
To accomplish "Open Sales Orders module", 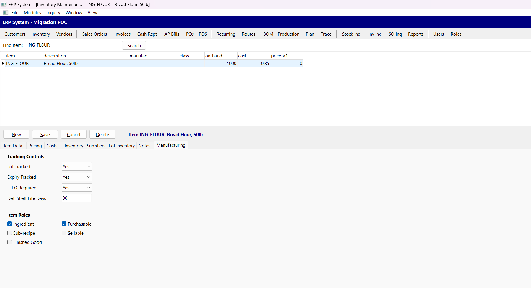I will pyautogui.click(x=95, y=34).
